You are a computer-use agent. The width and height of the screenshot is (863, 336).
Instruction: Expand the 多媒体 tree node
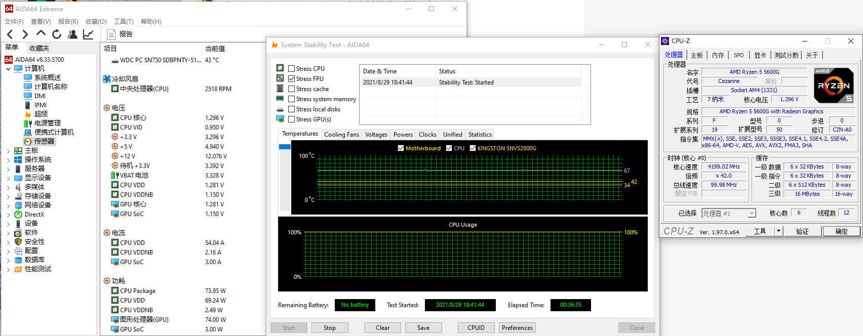pos(8,187)
